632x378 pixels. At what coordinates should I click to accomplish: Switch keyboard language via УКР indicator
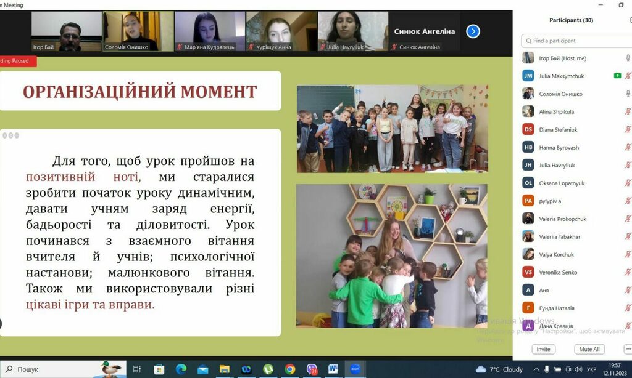591,369
